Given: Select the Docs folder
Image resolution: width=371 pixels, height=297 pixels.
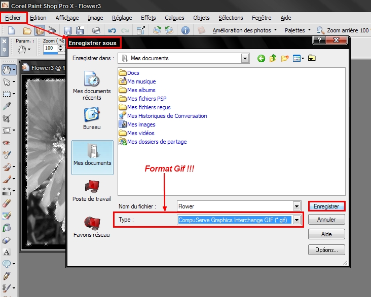Looking at the screenshot, I should [129, 73].
